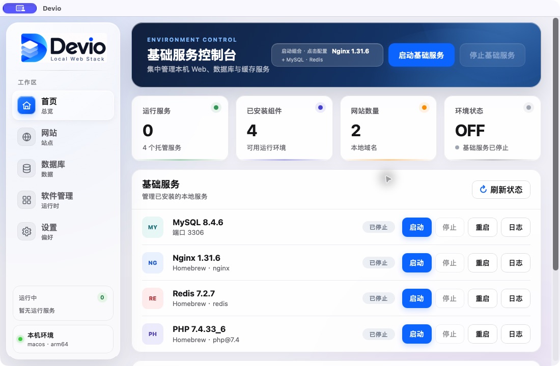
Task: Open the 网站 globe icon
Action: [26, 137]
